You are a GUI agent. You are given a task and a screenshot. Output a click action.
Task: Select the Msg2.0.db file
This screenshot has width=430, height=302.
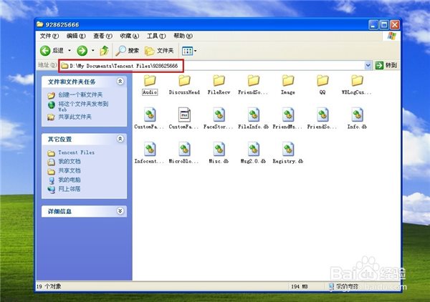pos(254,153)
